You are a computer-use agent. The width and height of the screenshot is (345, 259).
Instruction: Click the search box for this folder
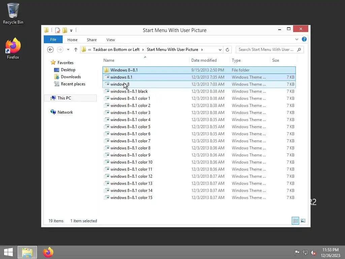tap(266, 50)
